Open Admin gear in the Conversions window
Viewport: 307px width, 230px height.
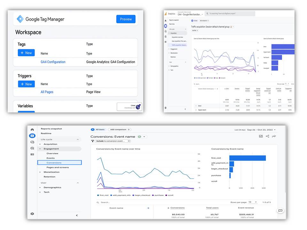tap(32, 214)
